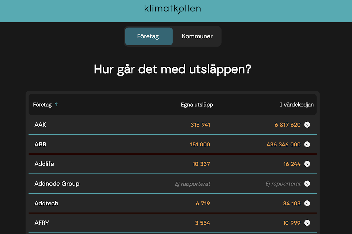Click Addlife's own emissions value 10 337

(x=201, y=164)
